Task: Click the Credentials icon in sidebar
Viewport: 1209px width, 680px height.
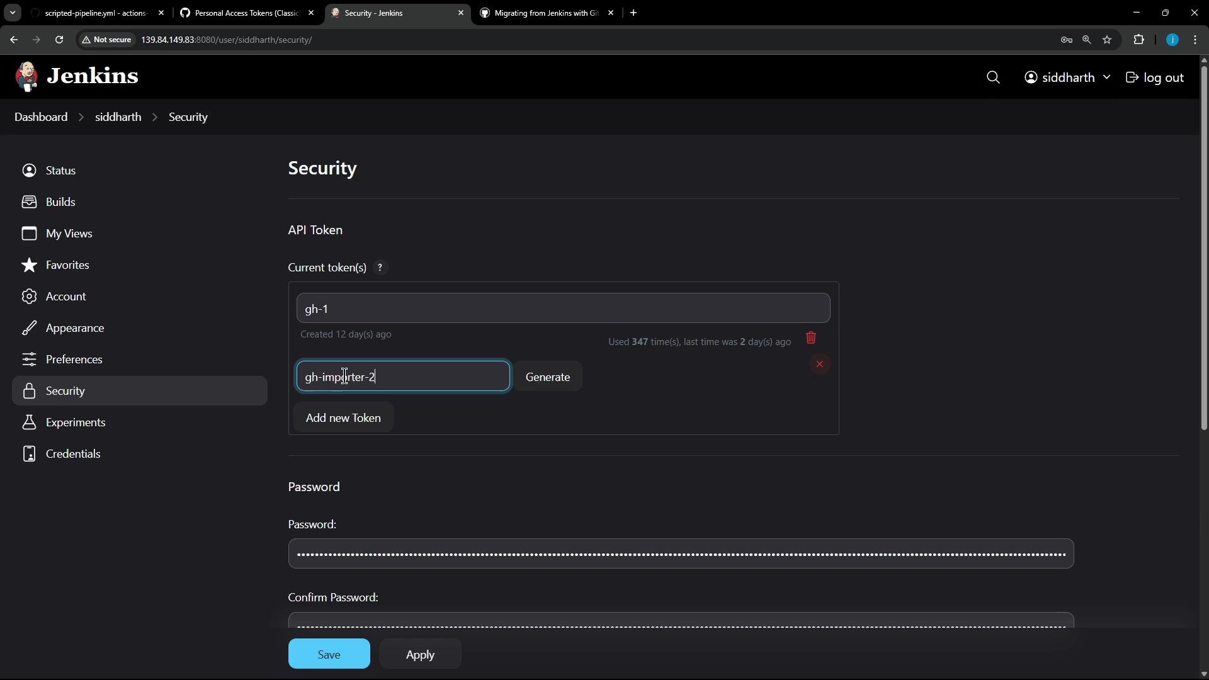Action: pos(29,454)
